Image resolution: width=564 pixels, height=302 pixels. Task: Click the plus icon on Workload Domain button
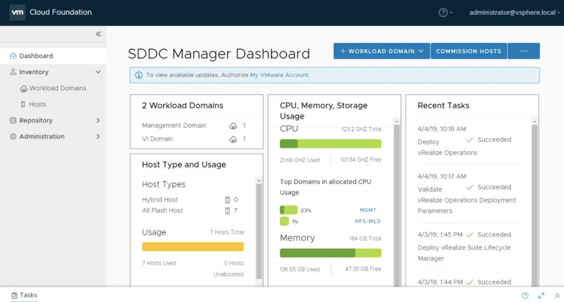click(343, 51)
